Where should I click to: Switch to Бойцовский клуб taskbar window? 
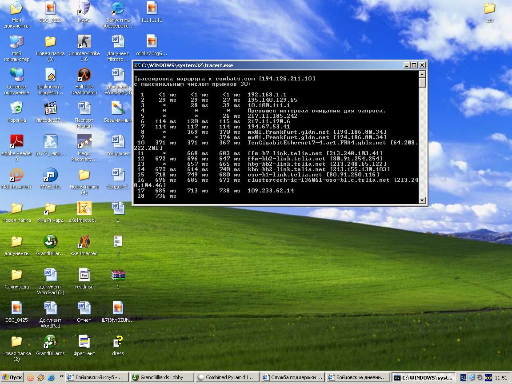click(x=96, y=377)
